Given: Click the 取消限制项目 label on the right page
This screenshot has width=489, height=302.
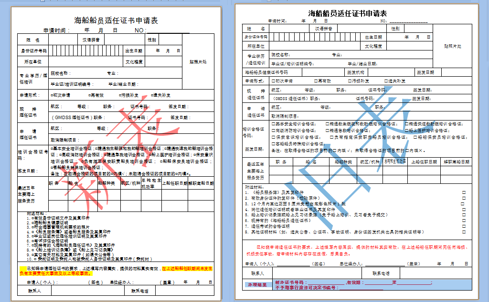Looking at the screenshot, I should pos(285,116).
